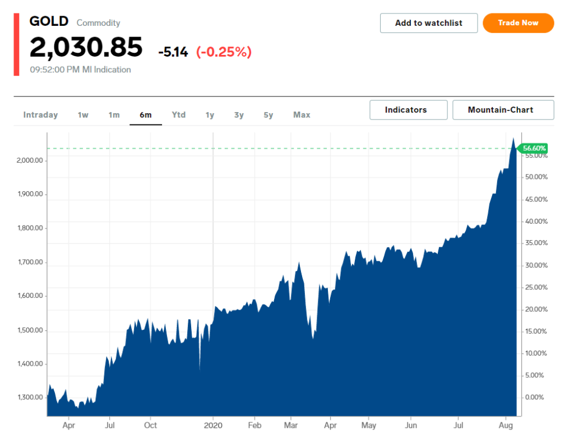Click the Mar date axis label

[291, 426]
